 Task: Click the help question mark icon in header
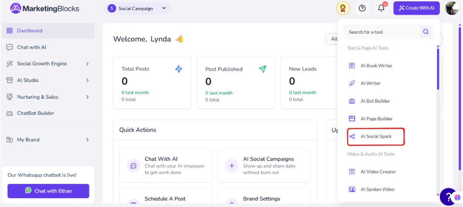click(362, 8)
